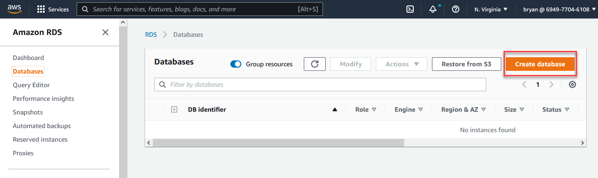The width and height of the screenshot is (598, 178).
Task: Go to previous page arrow
Action: coord(524,84)
